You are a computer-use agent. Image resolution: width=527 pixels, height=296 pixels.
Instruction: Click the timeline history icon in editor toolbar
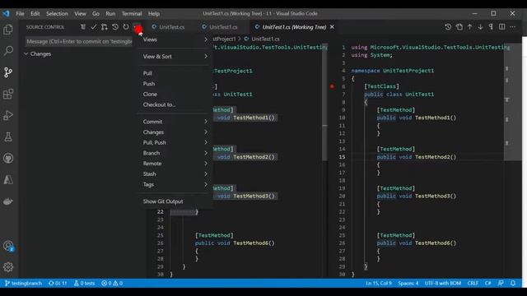point(448,27)
